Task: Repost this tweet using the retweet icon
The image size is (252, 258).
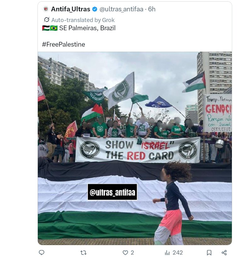Action: pyautogui.click(x=83, y=253)
